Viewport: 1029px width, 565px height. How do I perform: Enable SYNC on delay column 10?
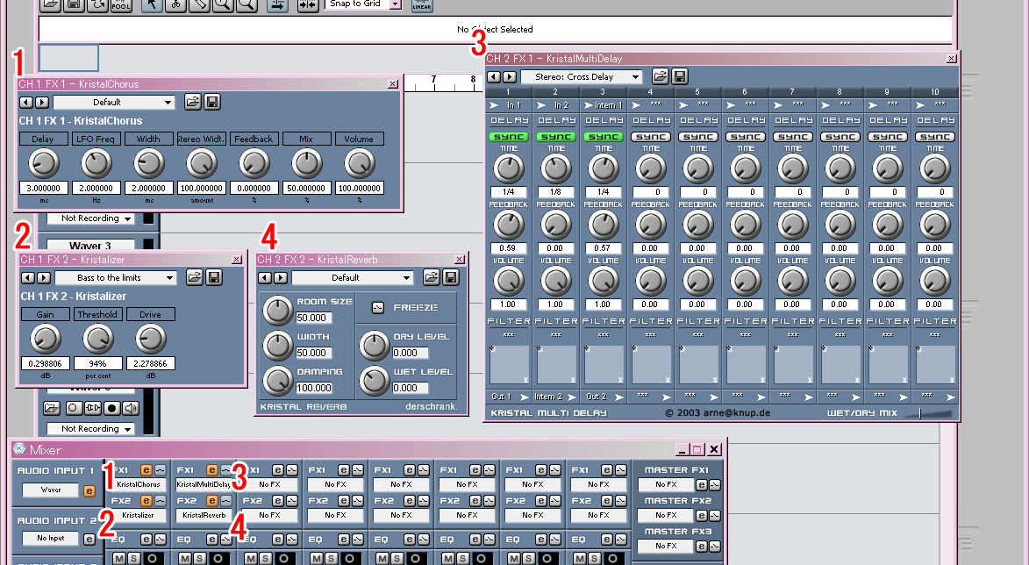[934, 137]
